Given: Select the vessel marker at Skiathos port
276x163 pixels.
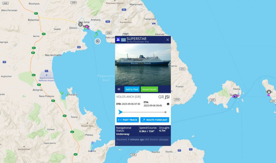Looking at the screenshot, I should pyautogui.click(x=235, y=96).
